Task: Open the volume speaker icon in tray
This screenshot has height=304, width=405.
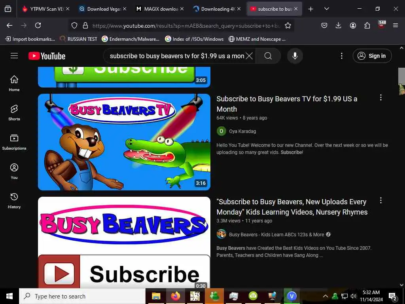Action: (354, 296)
